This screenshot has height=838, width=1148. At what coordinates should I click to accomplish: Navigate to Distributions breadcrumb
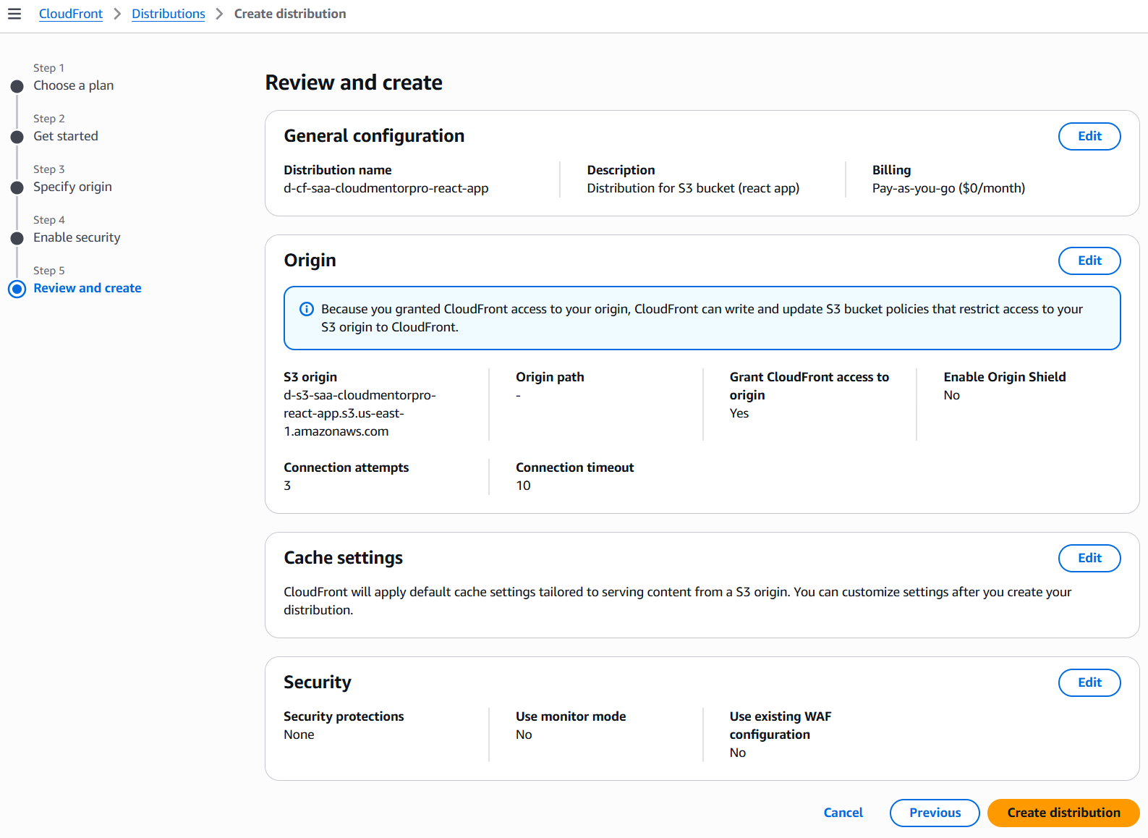pyautogui.click(x=168, y=14)
